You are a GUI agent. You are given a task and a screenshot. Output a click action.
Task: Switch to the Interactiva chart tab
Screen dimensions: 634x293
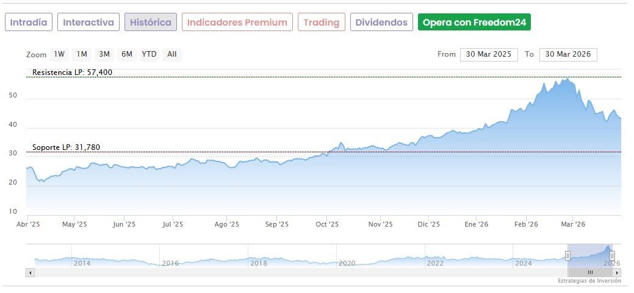pos(88,23)
